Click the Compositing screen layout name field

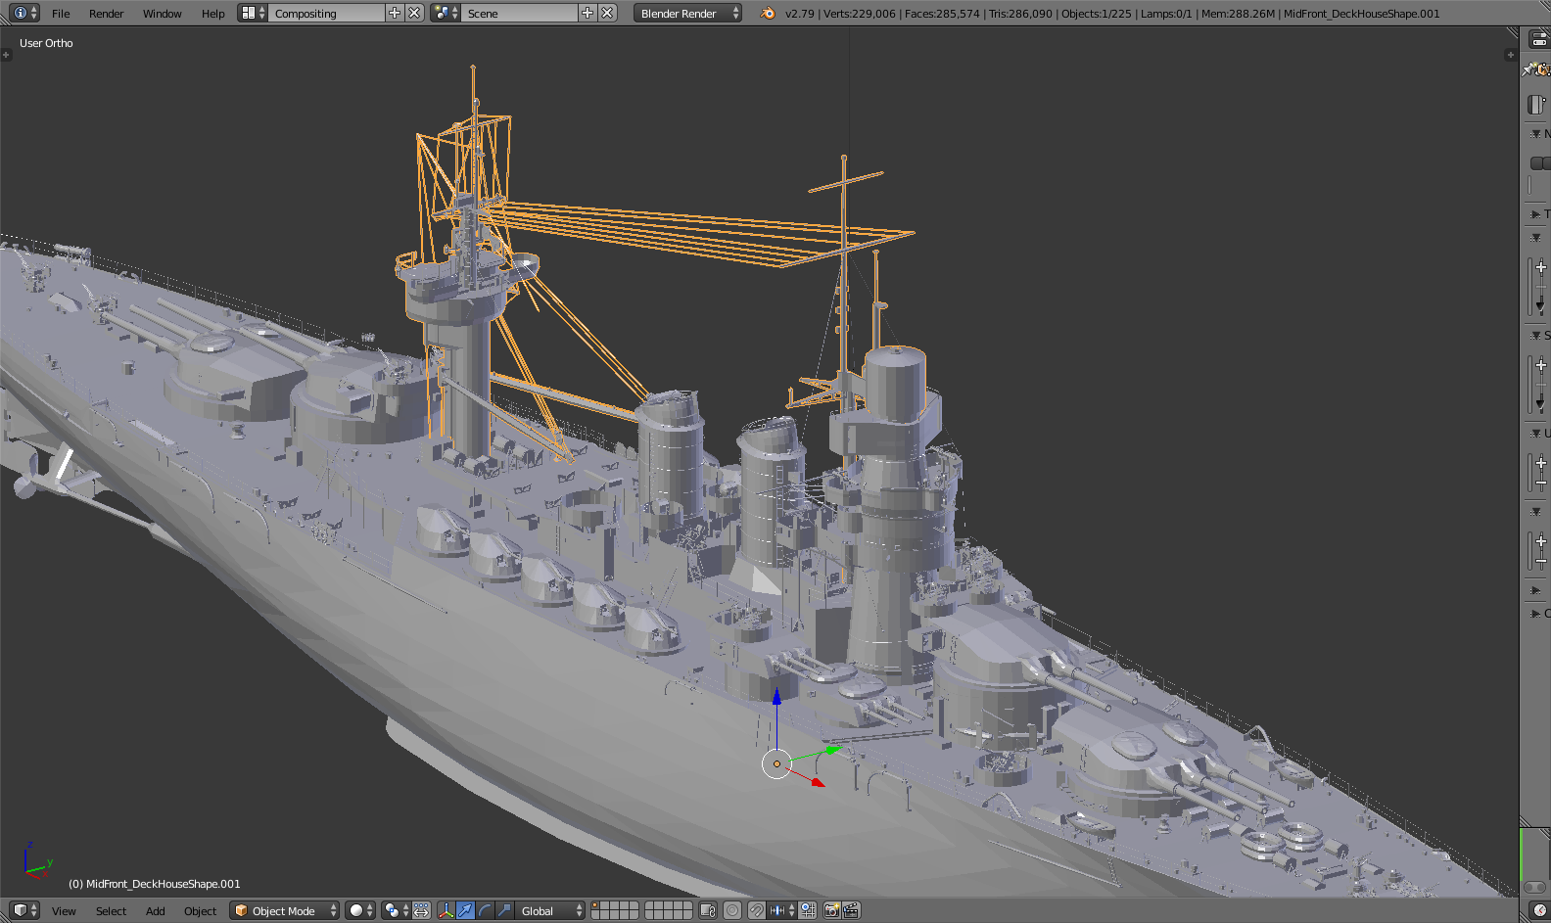(326, 13)
